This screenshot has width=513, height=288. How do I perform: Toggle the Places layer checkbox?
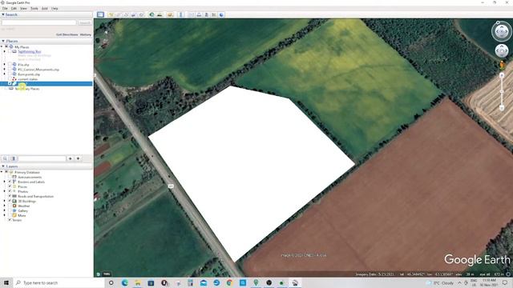(x=10, y=186)
